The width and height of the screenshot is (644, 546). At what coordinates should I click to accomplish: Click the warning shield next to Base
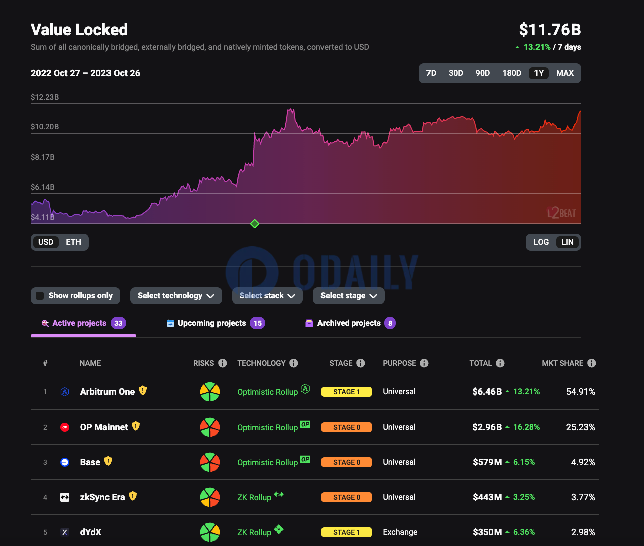pyautogui.click(x=108, y=461)
